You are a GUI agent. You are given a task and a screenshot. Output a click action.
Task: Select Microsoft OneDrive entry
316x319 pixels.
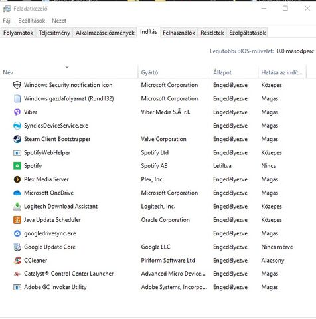48,193
